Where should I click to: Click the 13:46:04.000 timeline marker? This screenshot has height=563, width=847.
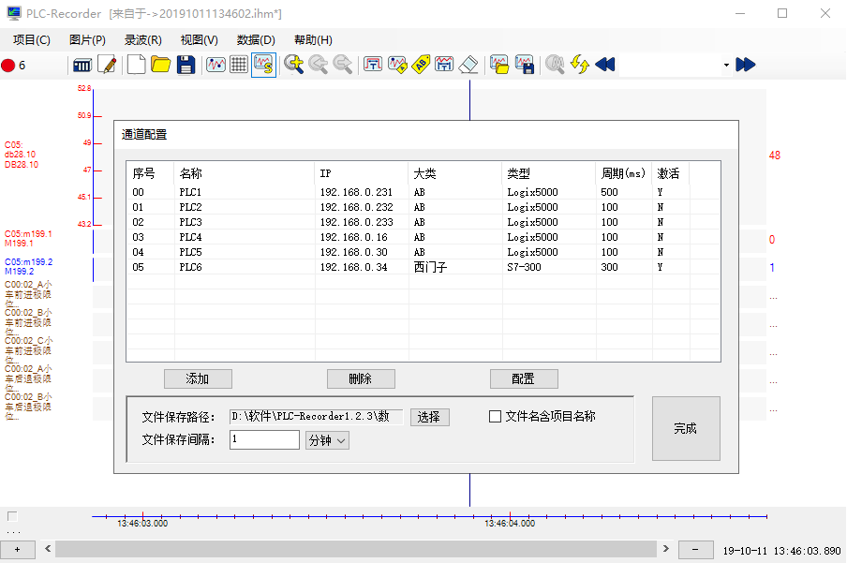coord(510,523)
